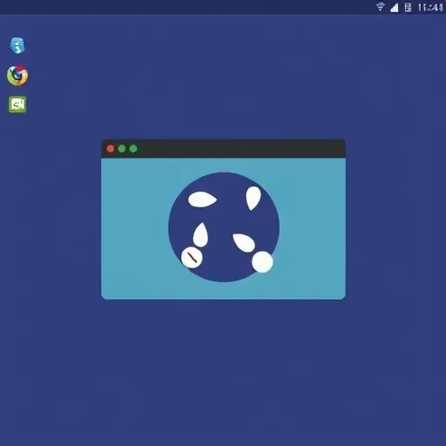The image size is (446, 446).
Task: Select the white petal near the plain white circle
Action: [244, 243]
